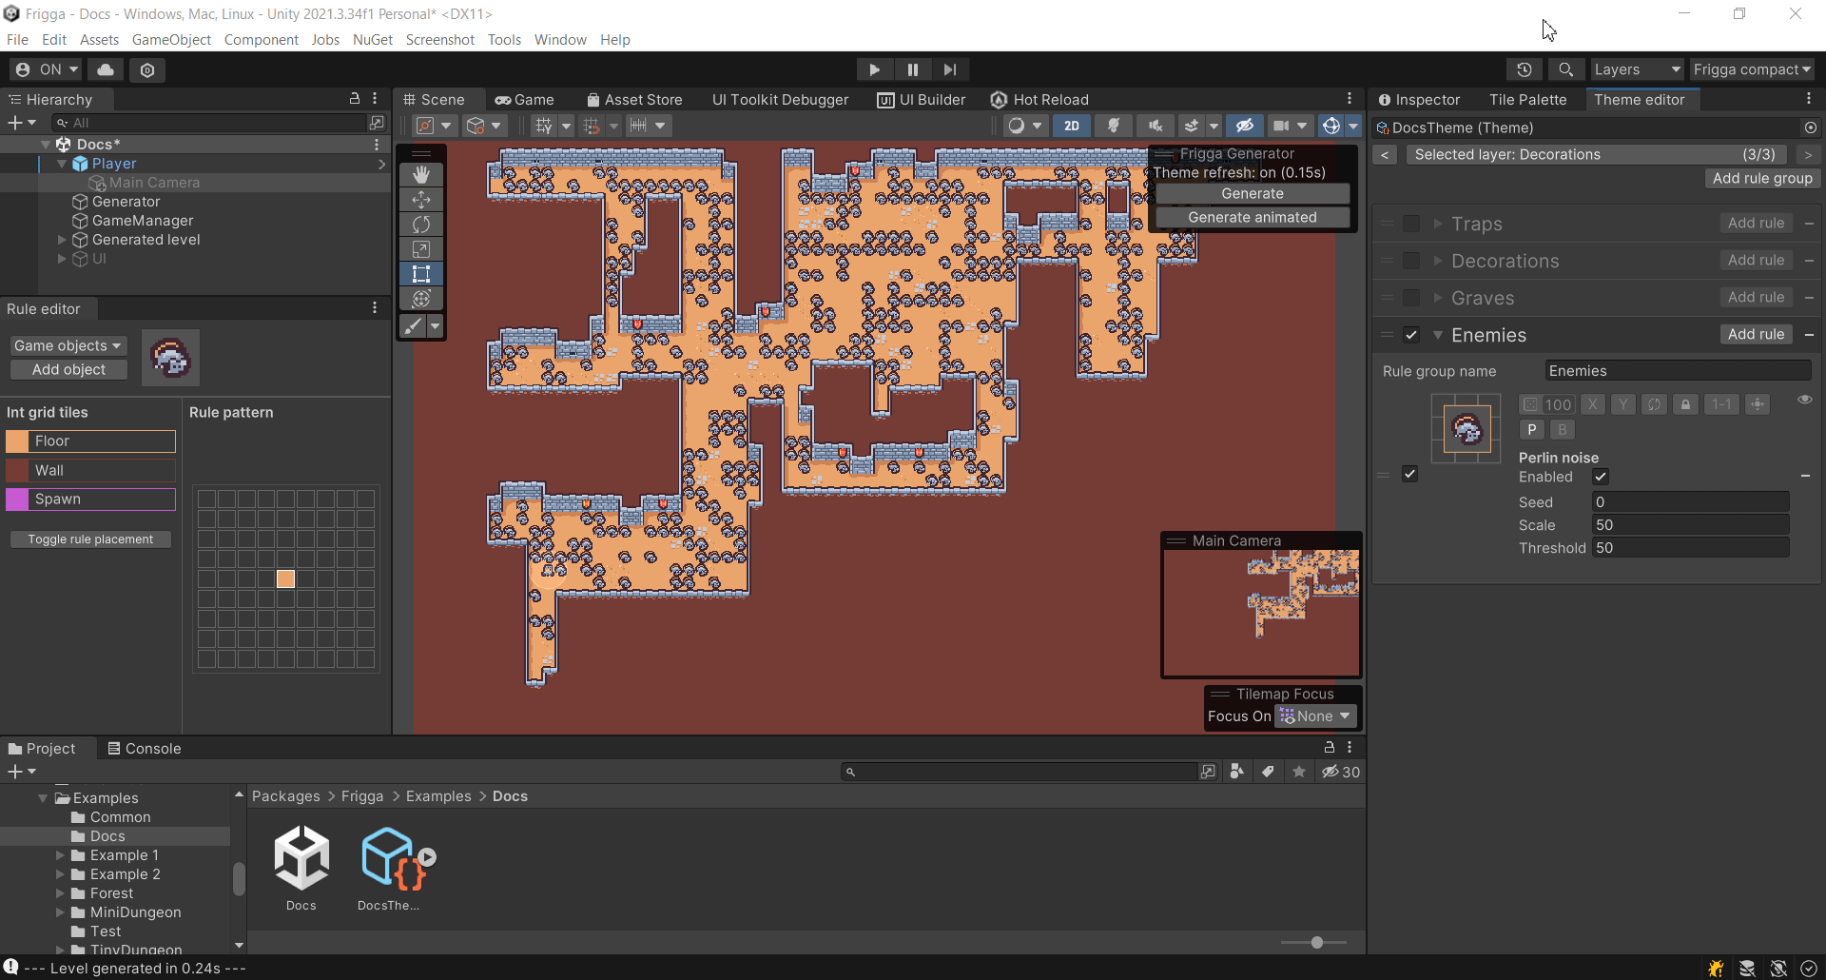The height and width of the screenshot is (980, 1826).
Task: Open the GameObject menu
Action: pyautogui.click(x=171, y=39)
